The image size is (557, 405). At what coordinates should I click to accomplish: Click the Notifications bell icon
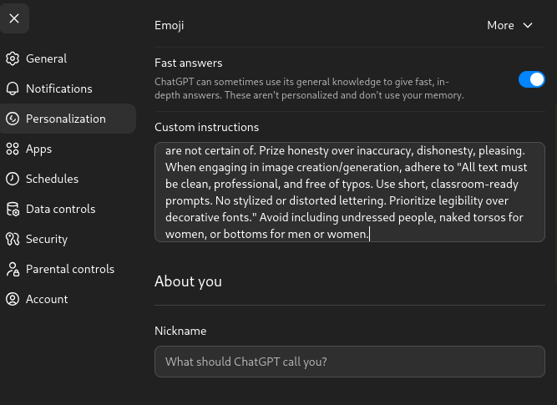[13, 89]
